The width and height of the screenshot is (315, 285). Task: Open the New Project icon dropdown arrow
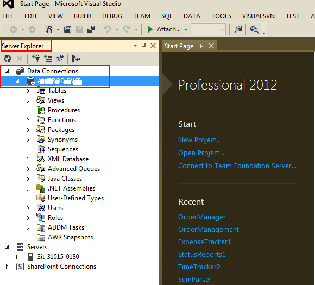point(58,29)
